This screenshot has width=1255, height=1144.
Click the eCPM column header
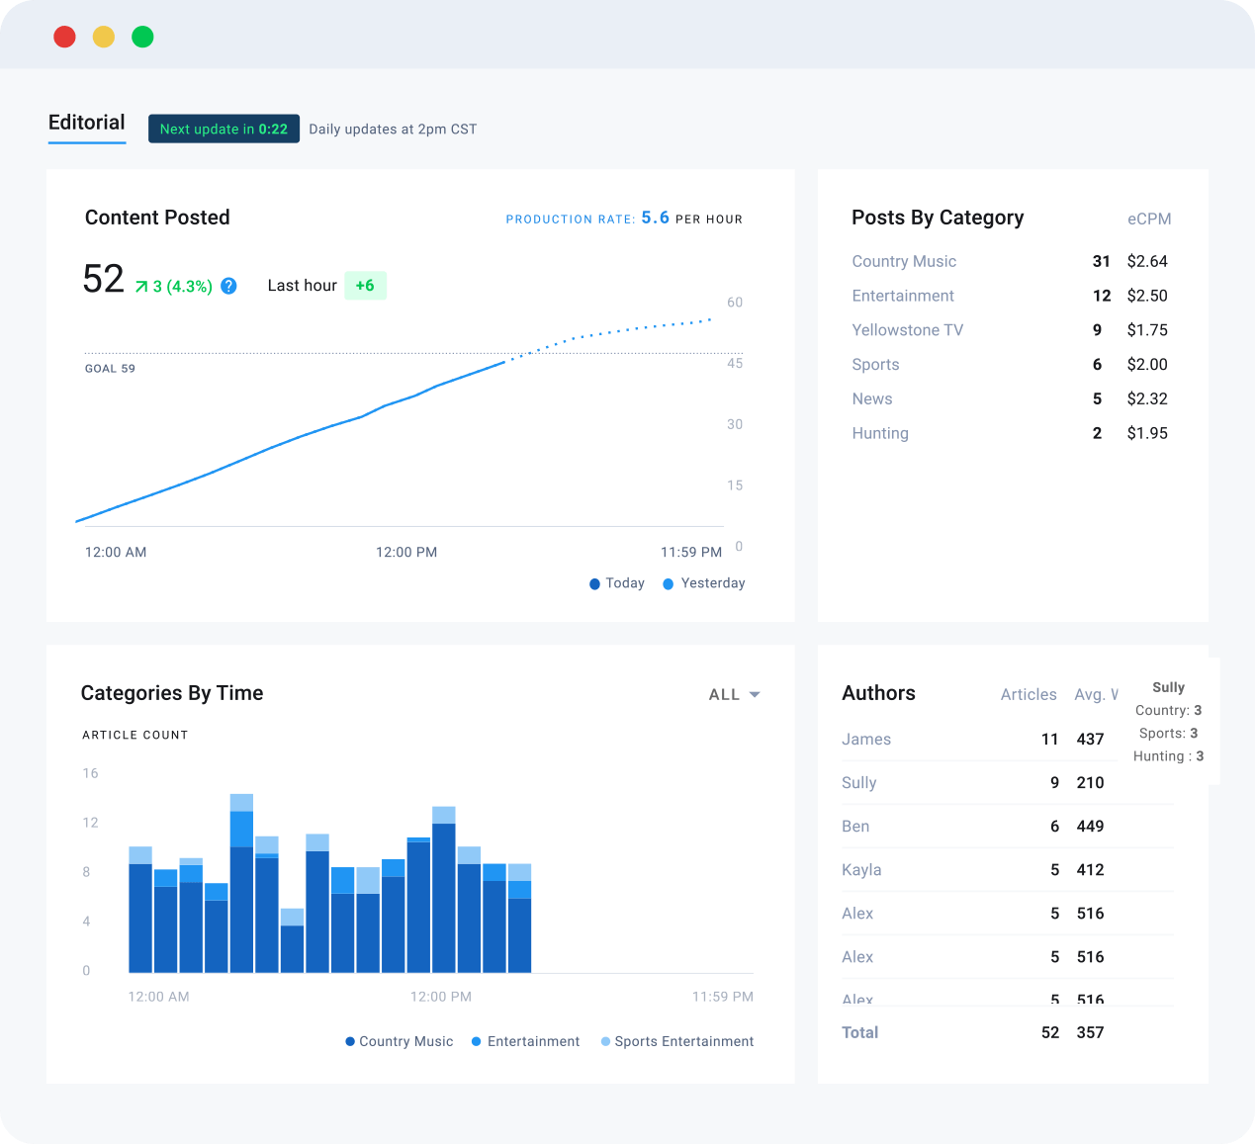pyautogui.click(x=1149, y=219)
